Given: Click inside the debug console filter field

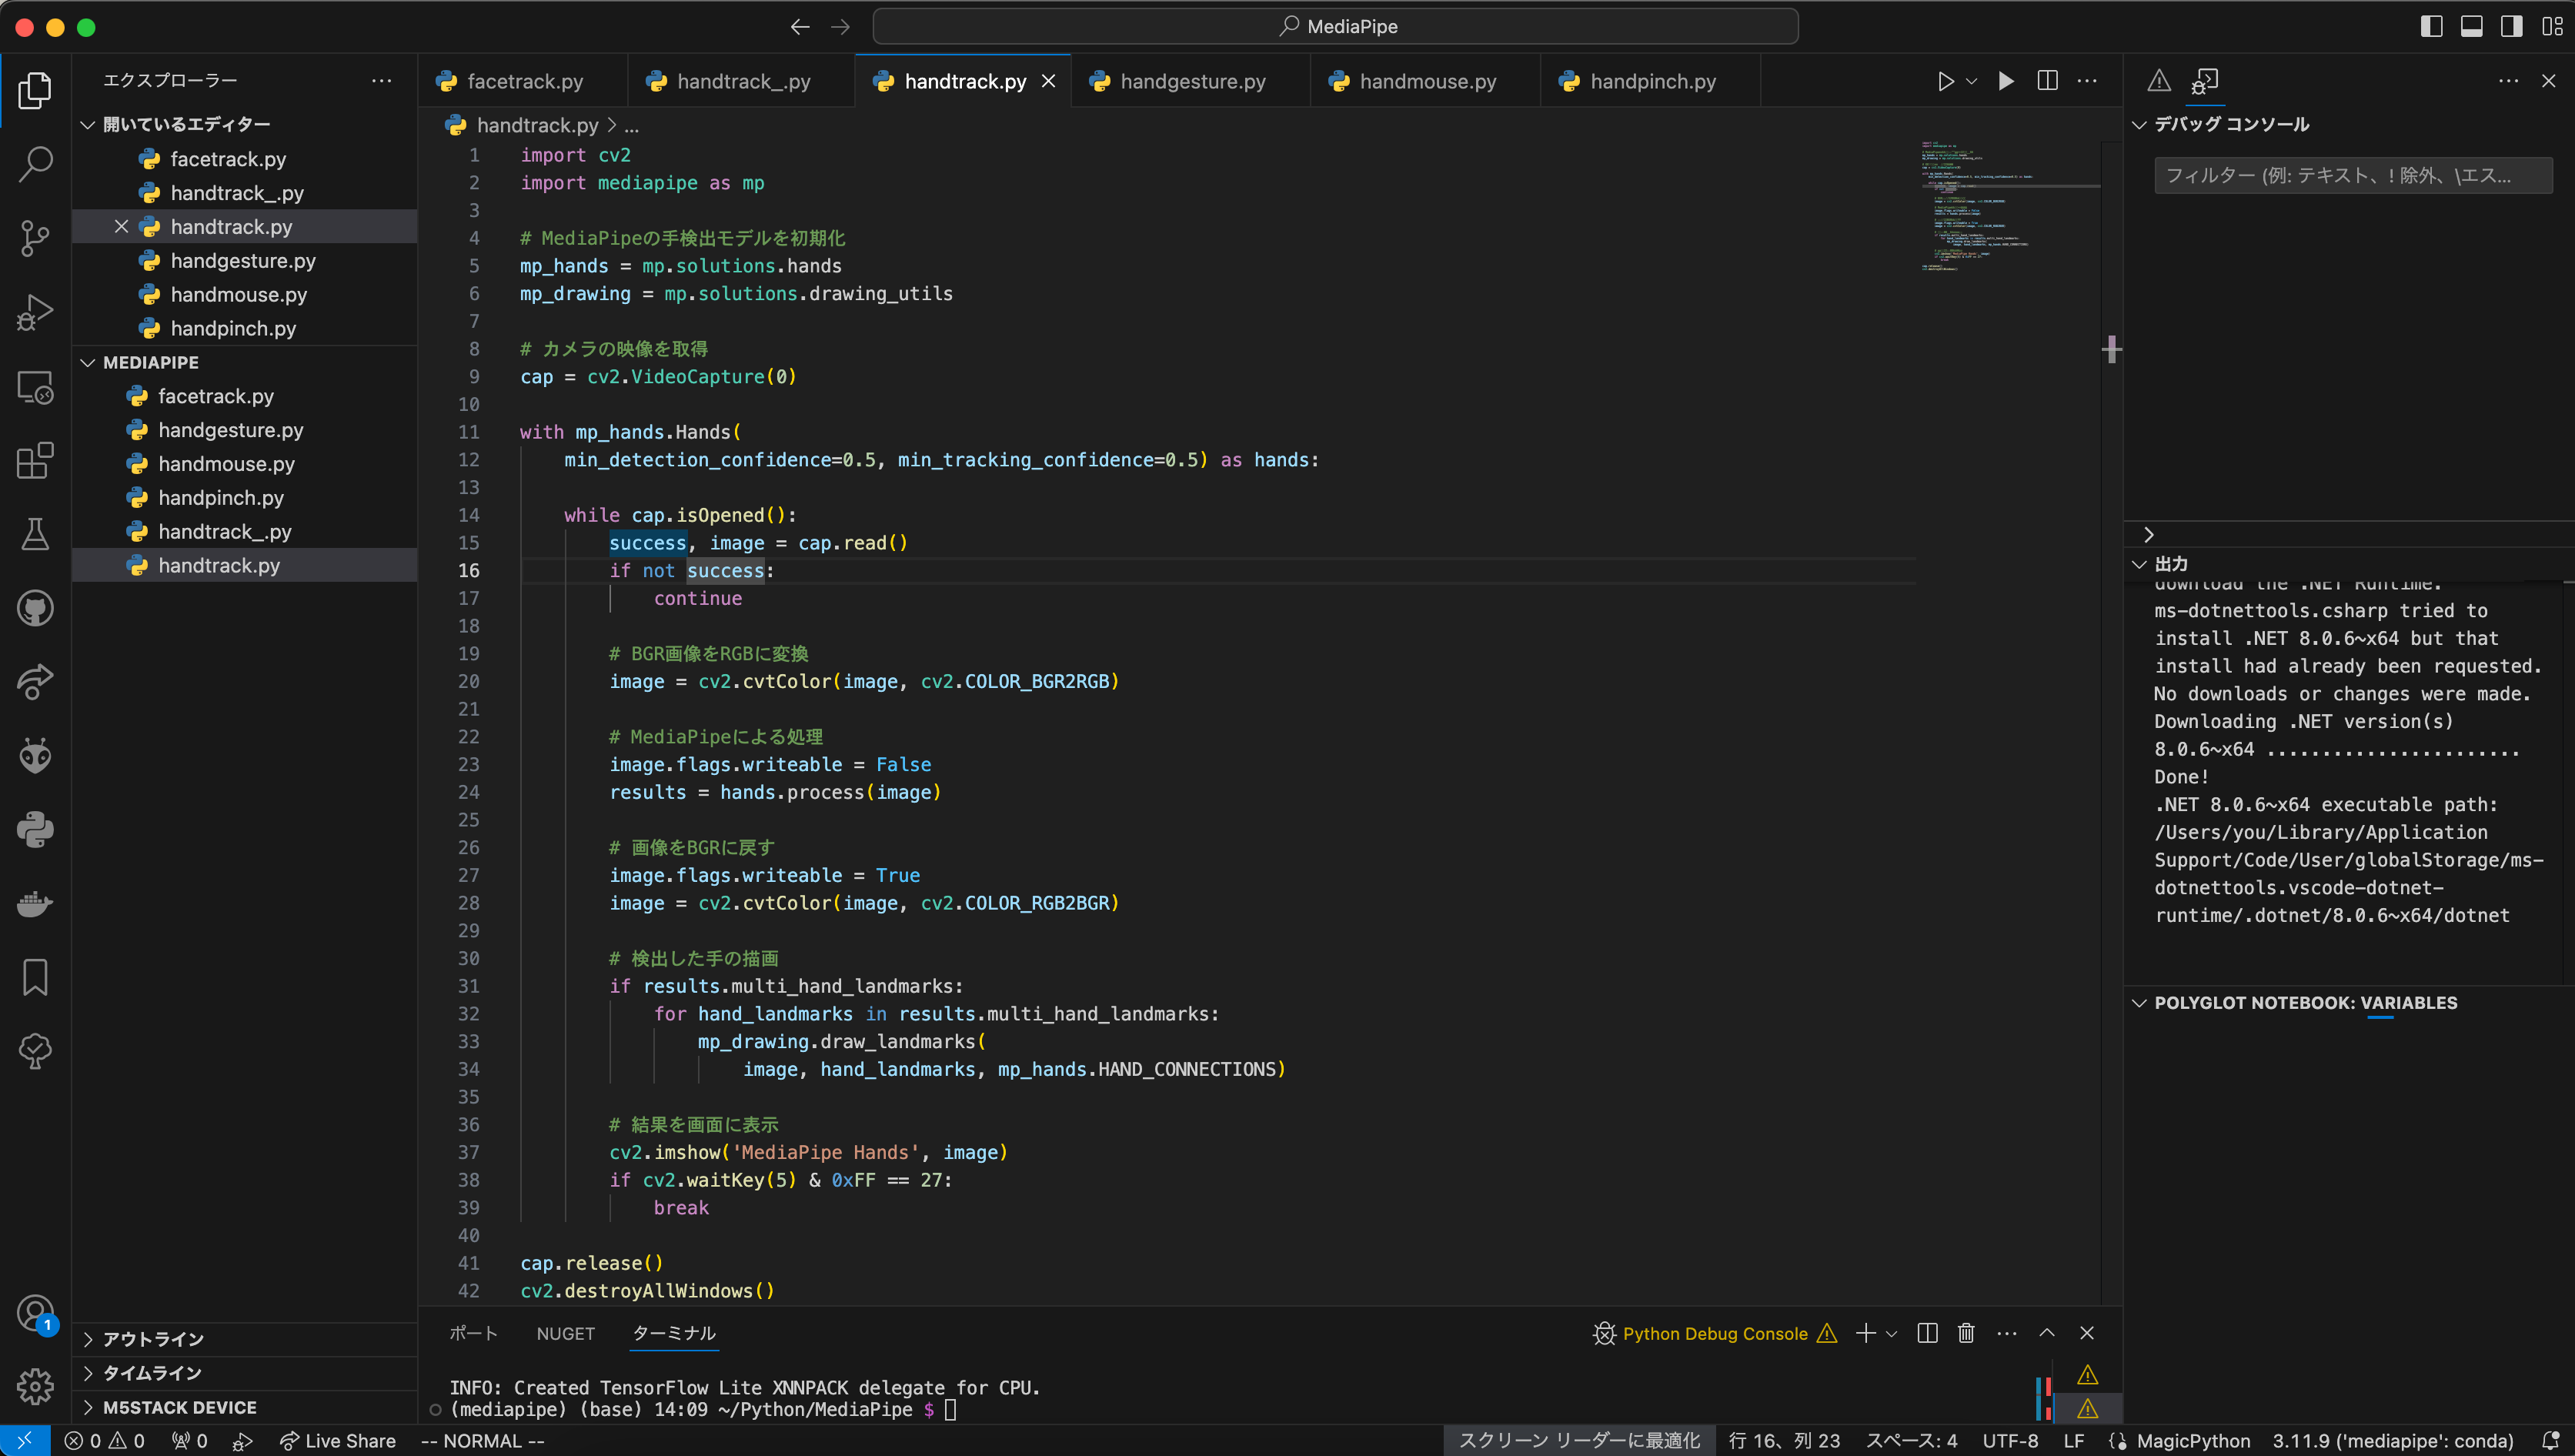Looking at the screenshot, I should coord(2352,175).
